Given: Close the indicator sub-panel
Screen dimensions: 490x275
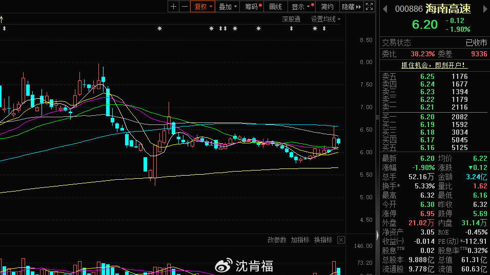Looking at the screenshot, I should [x=341, y=240].
